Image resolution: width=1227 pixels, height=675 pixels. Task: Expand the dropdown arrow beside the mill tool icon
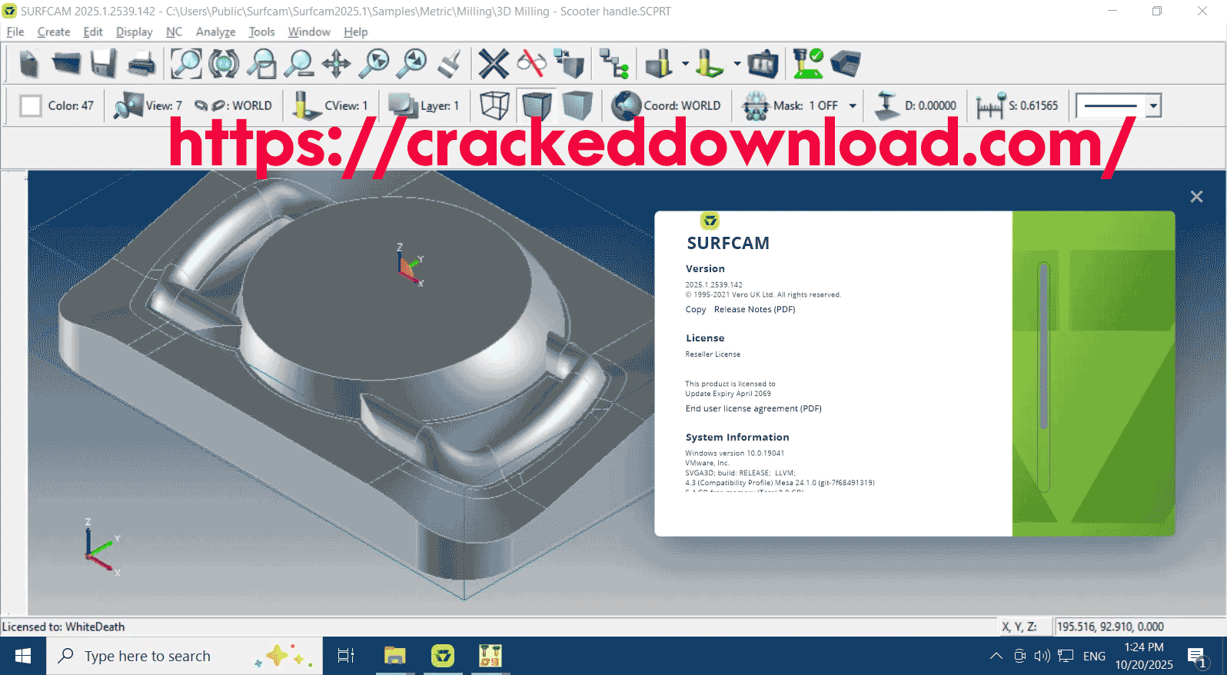(x=685, y=64)
